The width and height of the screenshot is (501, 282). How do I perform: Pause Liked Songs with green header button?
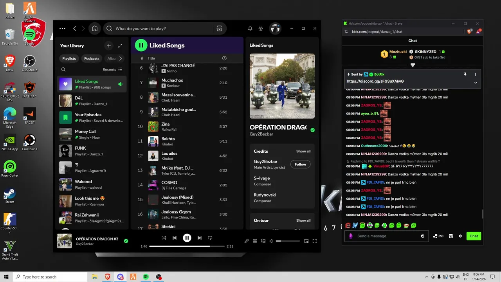(141, 45)
